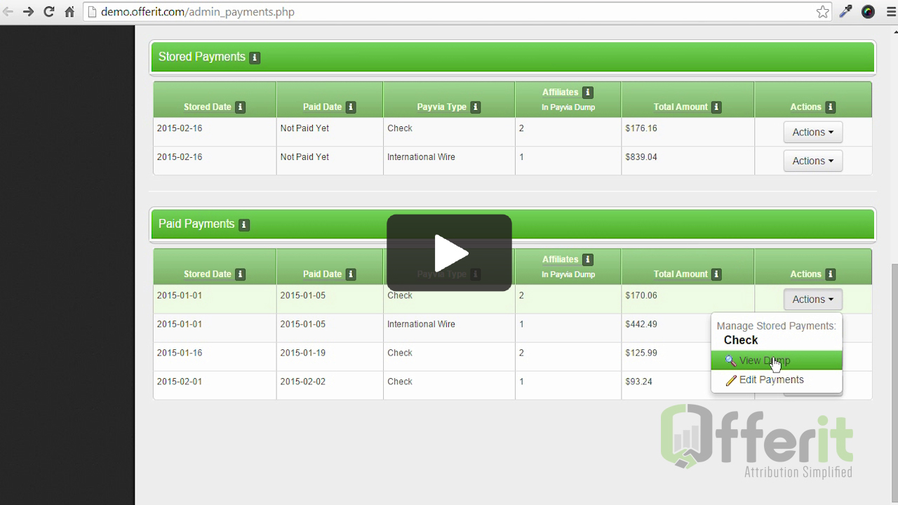Image resolution: width=898 pixels, height=505 pixels.
Task: Click the Total Amount info icon
Action: (x=716, y=107)
